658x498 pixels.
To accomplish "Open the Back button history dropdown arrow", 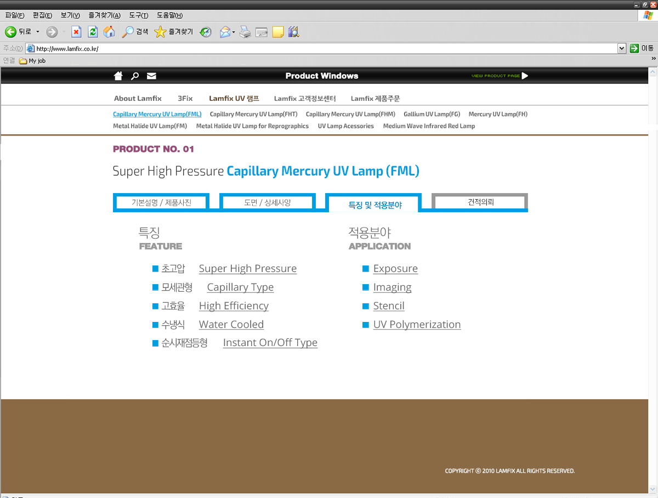I will (x=38, y=32).
